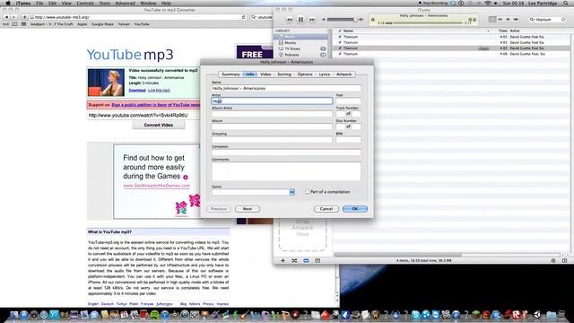Click OK in the song info dialog
574x323 pixels.
[355, 209]
